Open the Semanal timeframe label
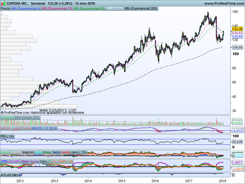This screenshot has width=245, height=184. coord(38,3)
